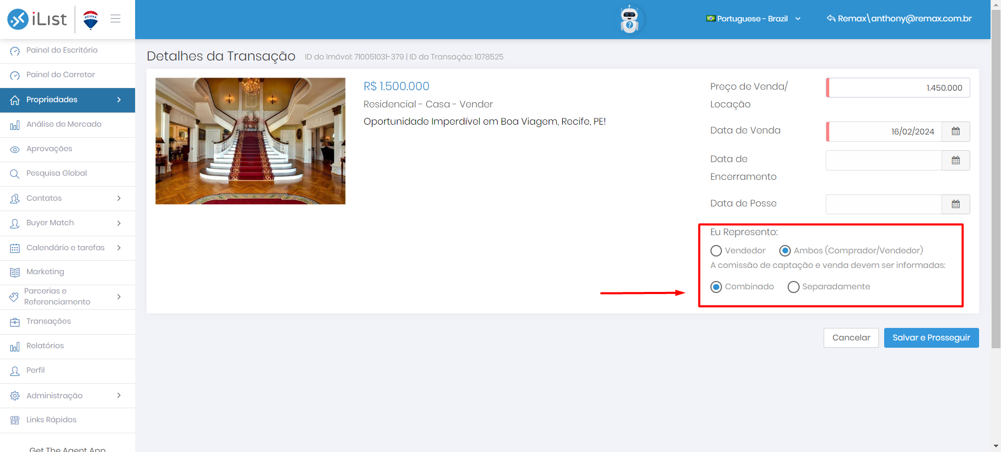Click the iList logo

pyautogui.click(x=37, y=19)
